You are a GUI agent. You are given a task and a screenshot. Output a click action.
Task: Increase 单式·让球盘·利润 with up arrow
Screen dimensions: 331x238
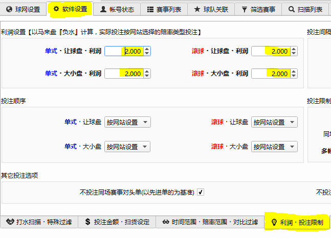147,49
